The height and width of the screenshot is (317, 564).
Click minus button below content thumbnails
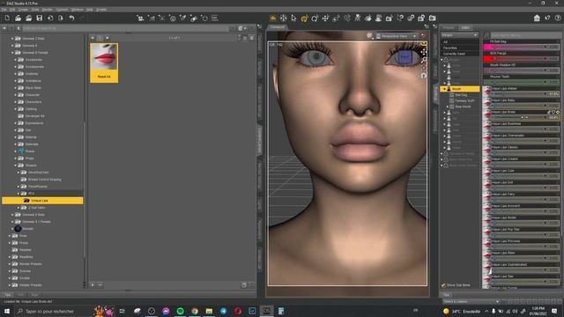[100, 285]
